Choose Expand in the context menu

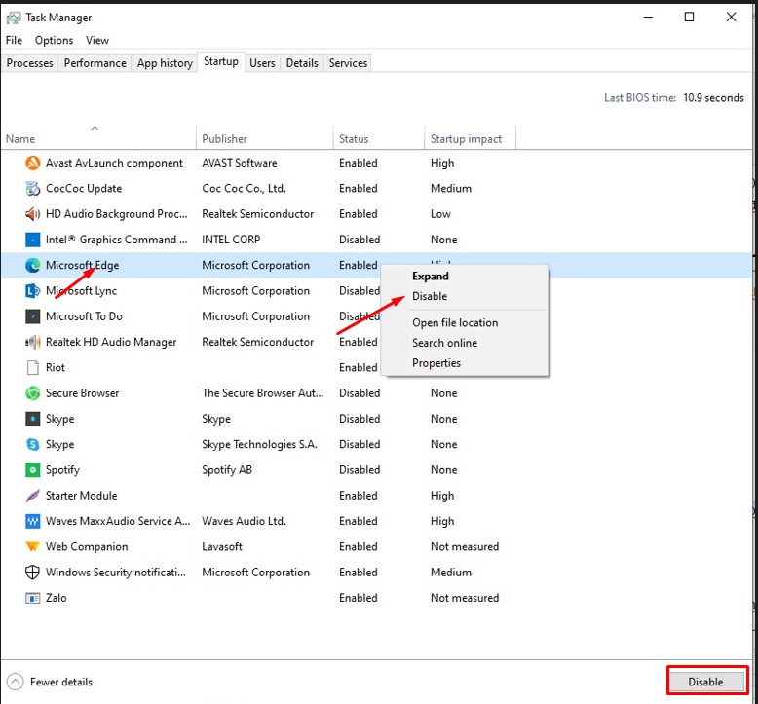point(431,277)
